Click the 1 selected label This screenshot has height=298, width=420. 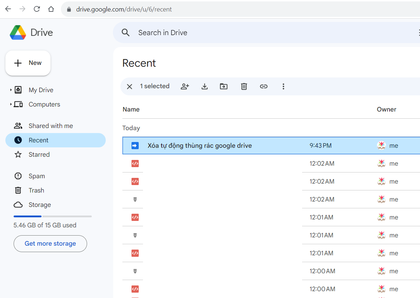coord(155,86)
